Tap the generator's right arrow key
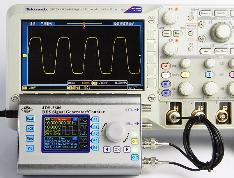The height and width of the screenshot is (178, 234). pos(127,150)
